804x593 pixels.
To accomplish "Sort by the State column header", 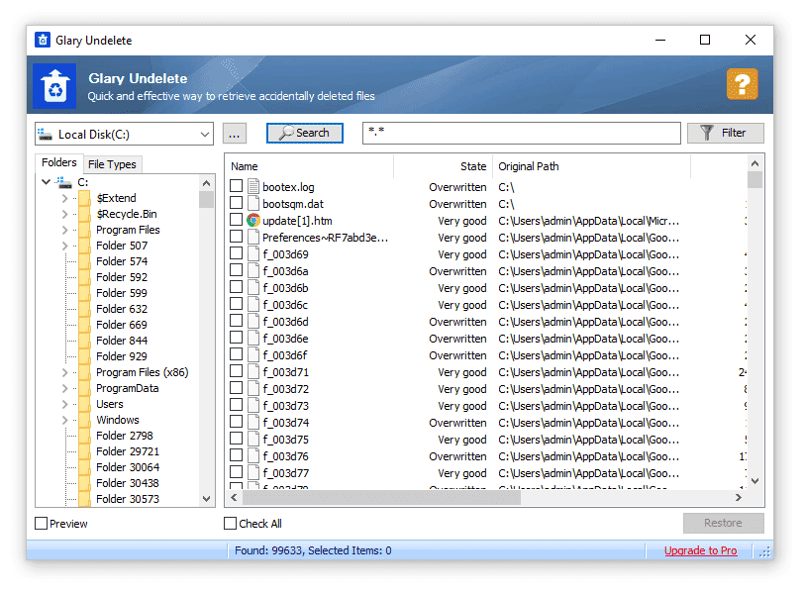I will 443,166.
